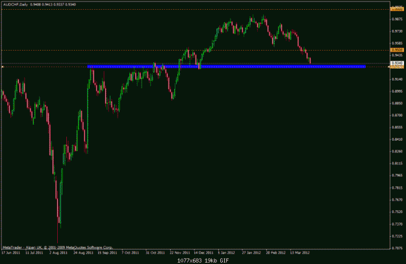Click the 22 Nov 2011 date label
The image size is (406, 264).
pos(180,252)
